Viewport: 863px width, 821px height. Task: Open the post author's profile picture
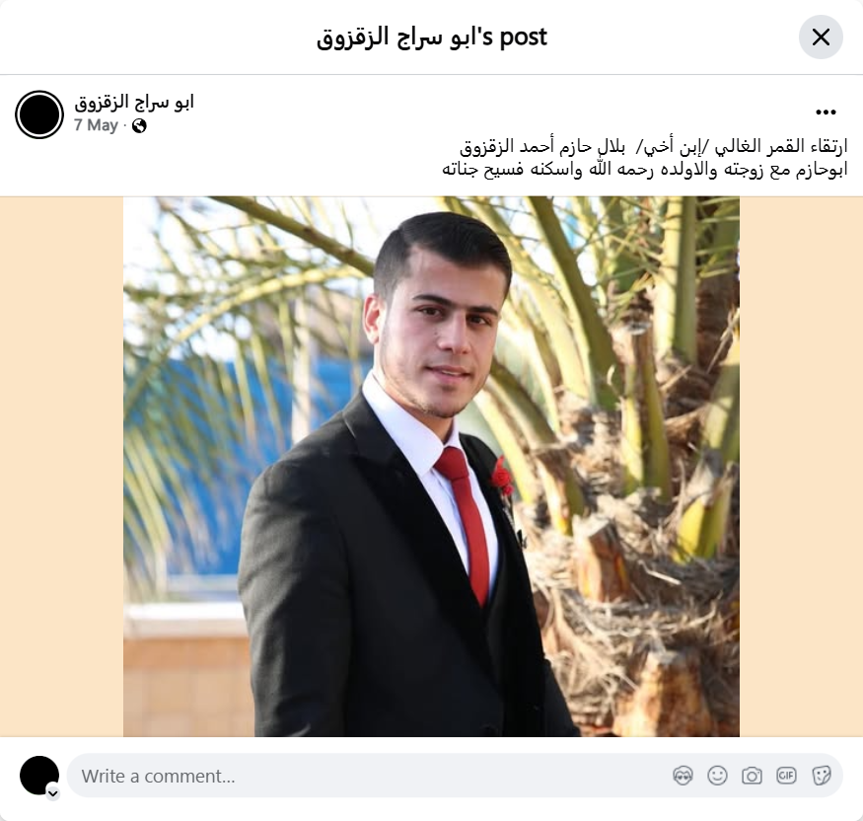point(39,114)
